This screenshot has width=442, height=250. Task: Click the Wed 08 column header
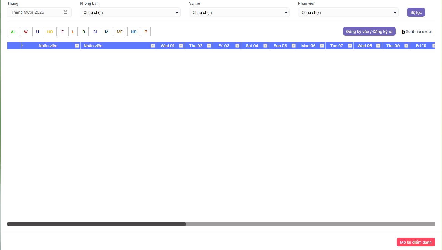[365, 46]
